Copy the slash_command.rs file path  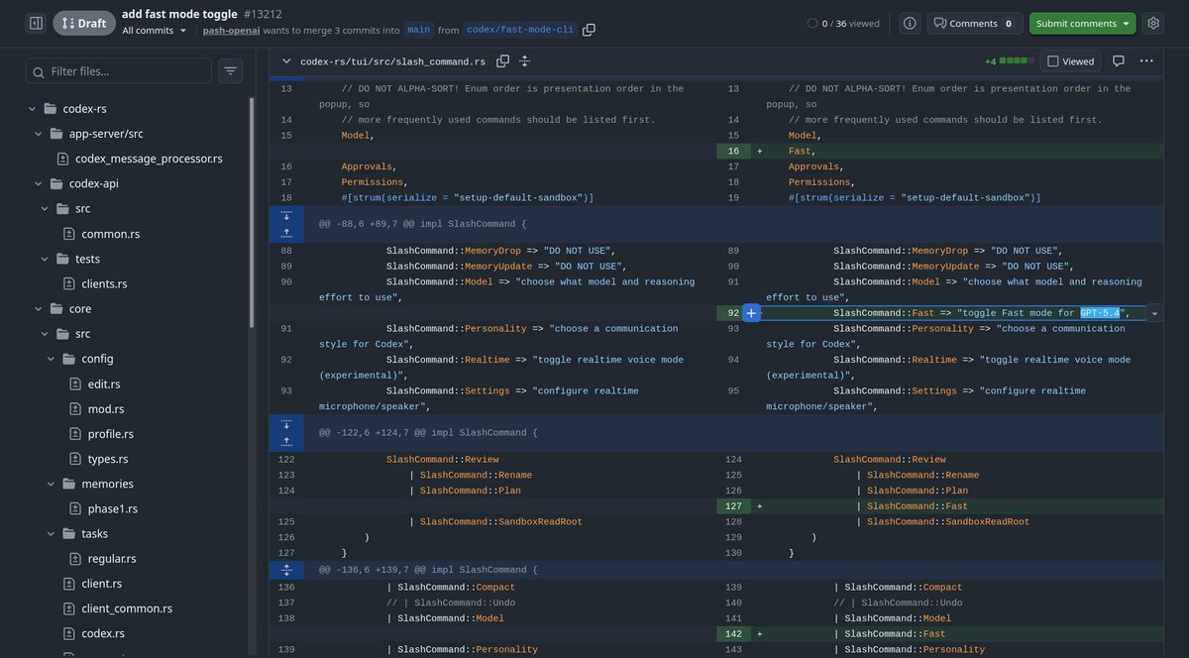pyautogui.click(x=502, y=61)
